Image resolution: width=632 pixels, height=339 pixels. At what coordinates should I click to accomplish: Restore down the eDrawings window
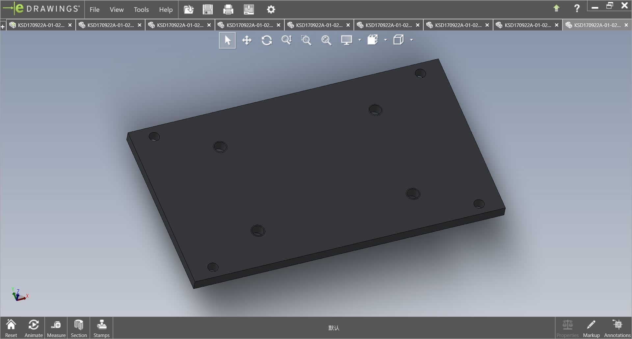pos(610,6)
